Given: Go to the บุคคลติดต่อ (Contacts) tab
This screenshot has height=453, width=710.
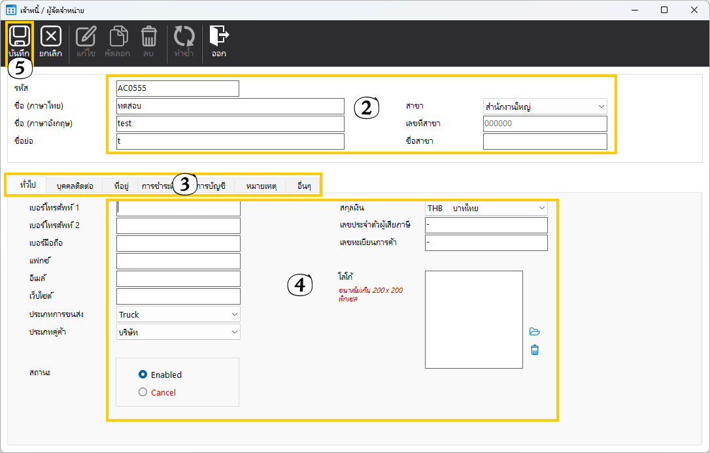Looking at the screenshot, I should (75, 186).
